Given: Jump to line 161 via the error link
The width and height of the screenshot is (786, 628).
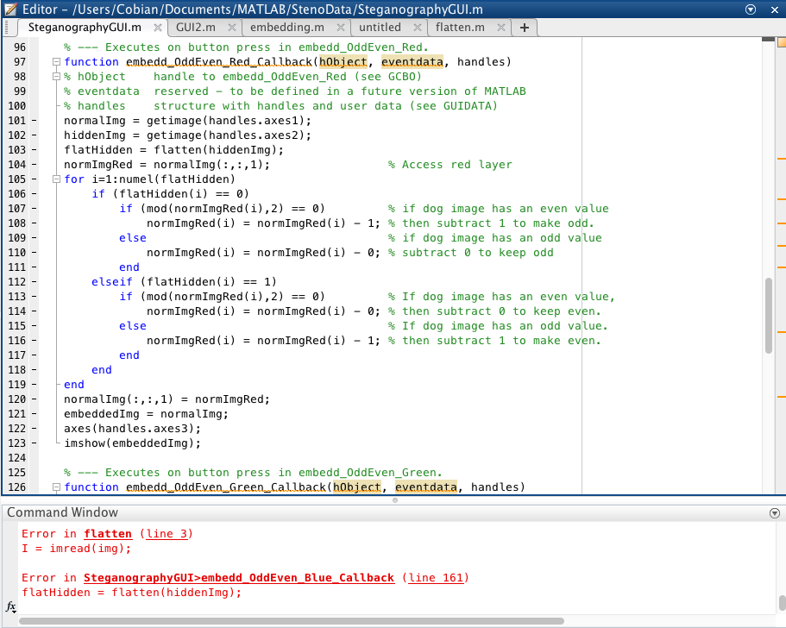Looking at the screenshot, I should 437,577.
